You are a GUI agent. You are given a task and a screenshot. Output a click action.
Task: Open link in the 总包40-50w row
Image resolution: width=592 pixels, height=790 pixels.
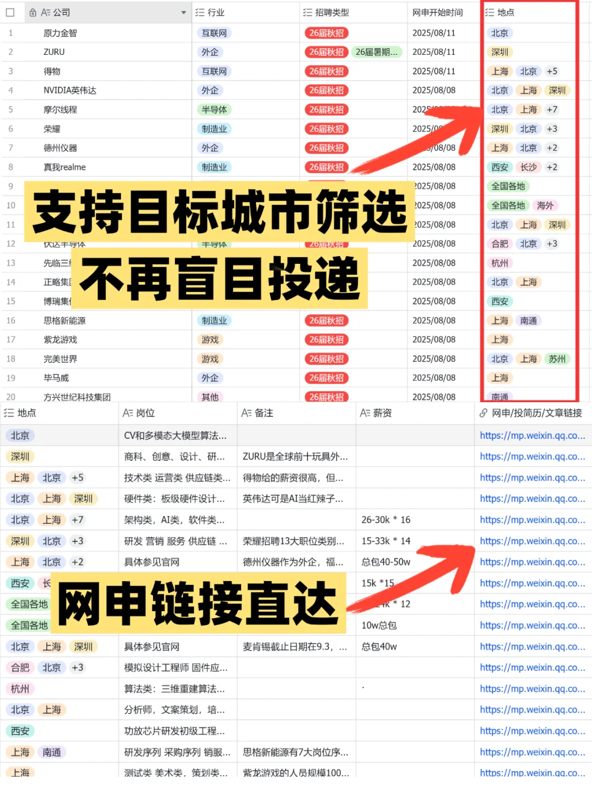533,562
